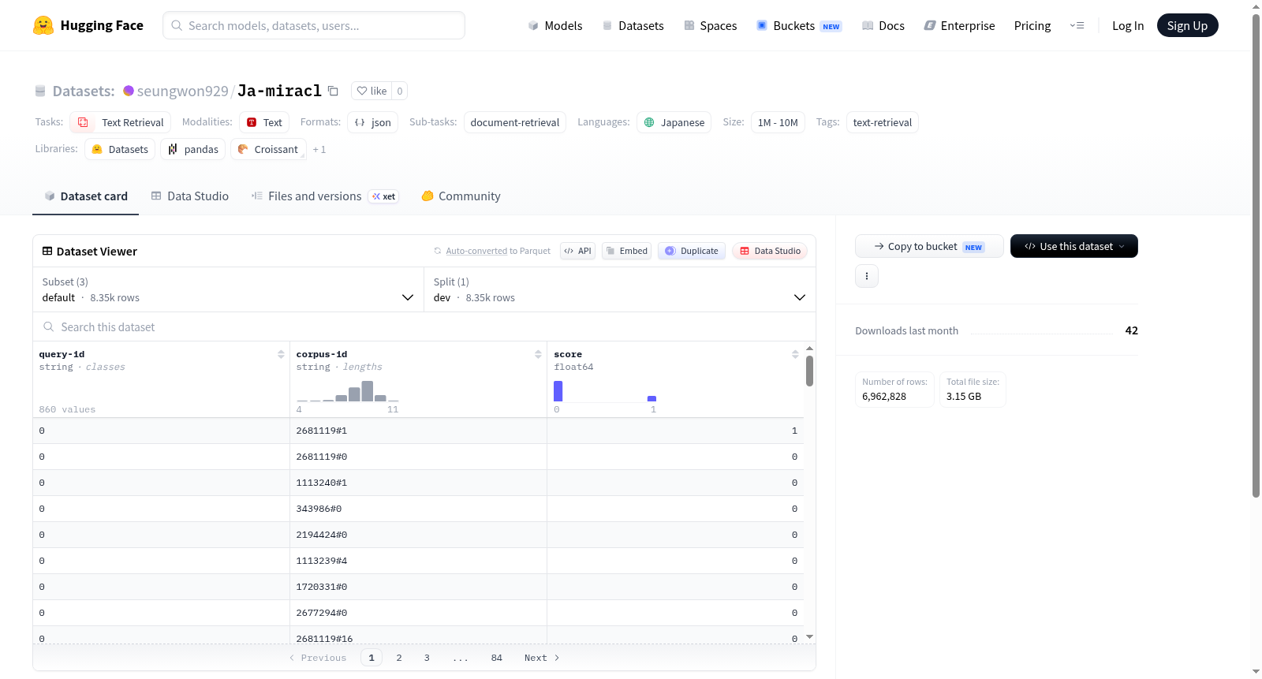
Task: Click the cell 1113239#4
Action: click(x=418, y=561)
